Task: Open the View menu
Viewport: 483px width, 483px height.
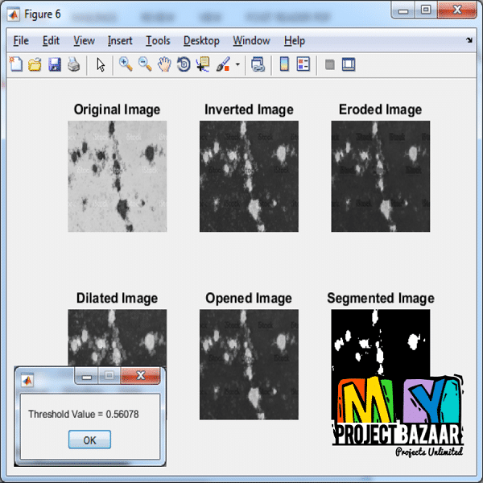Action: [84, 41]
